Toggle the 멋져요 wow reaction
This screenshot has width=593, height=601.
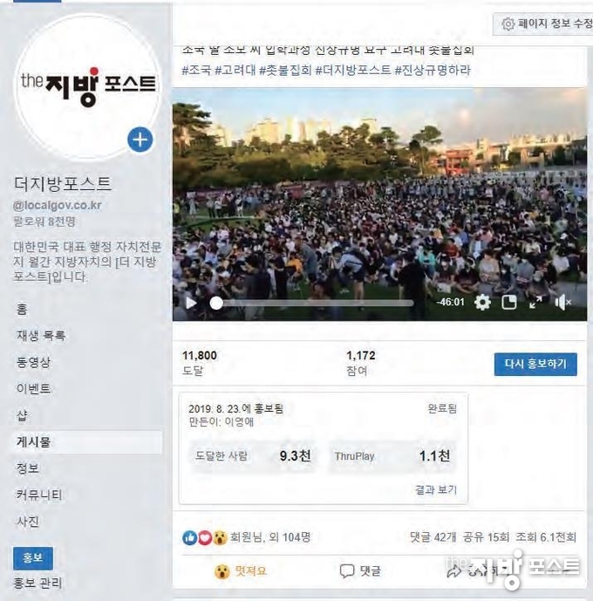click(241, 571)
